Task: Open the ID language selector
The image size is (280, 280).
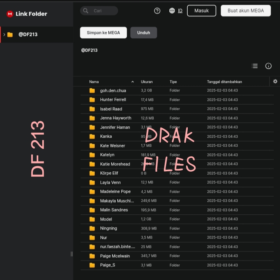Action: pyautogui.click(x=180, y=11)
